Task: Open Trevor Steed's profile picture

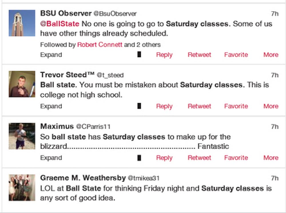Action: point(22,84)
